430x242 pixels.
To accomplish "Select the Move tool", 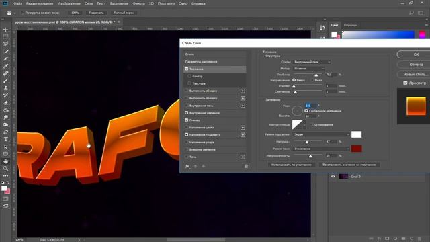I will tap(5, 30).
